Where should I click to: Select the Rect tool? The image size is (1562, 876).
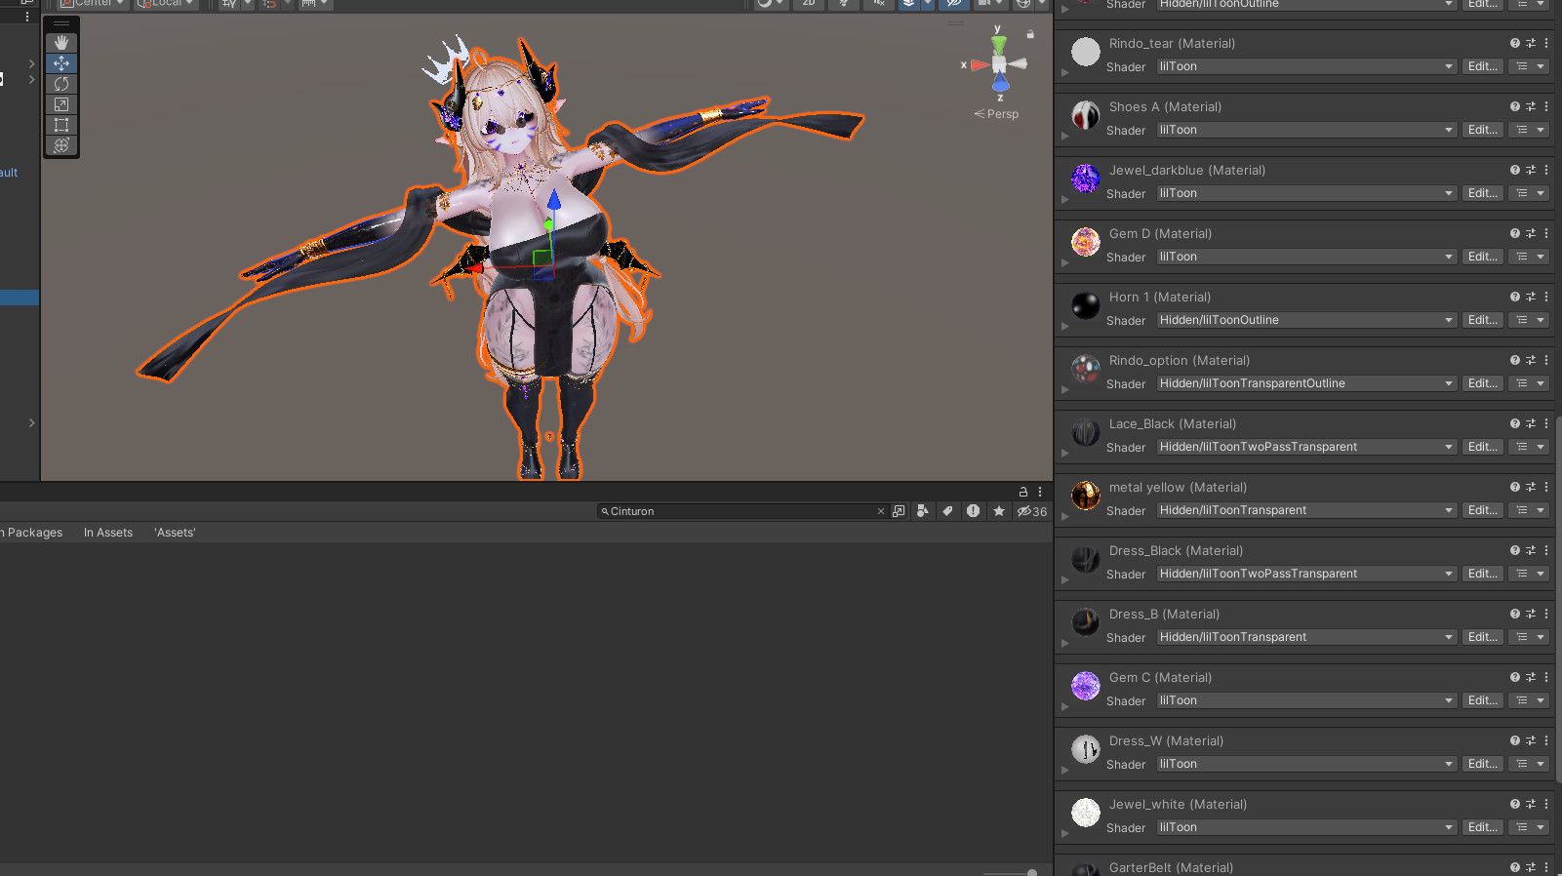pos(61,125)
